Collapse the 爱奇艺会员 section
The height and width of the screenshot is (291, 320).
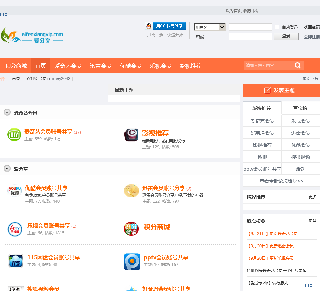pyautogui.click(x=7, y=112)
